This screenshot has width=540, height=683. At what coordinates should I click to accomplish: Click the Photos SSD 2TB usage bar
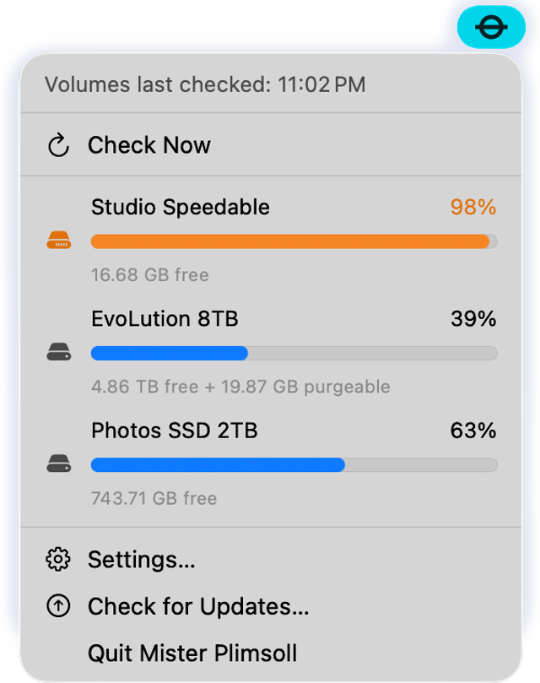(294, 465)
